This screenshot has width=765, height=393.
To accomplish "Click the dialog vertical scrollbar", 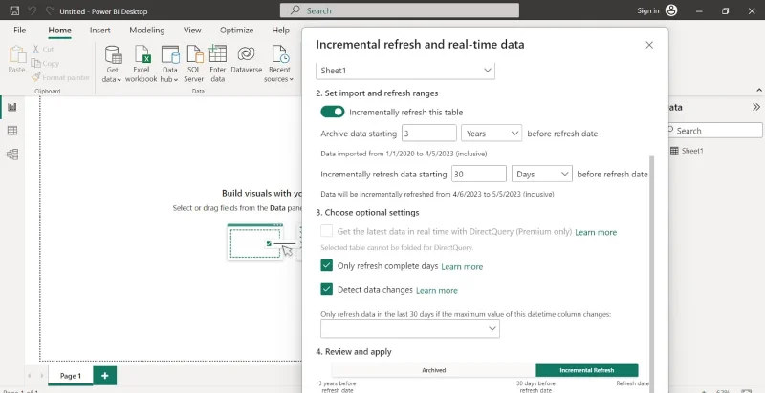I will pyautogui.click(x=651, y=273).
